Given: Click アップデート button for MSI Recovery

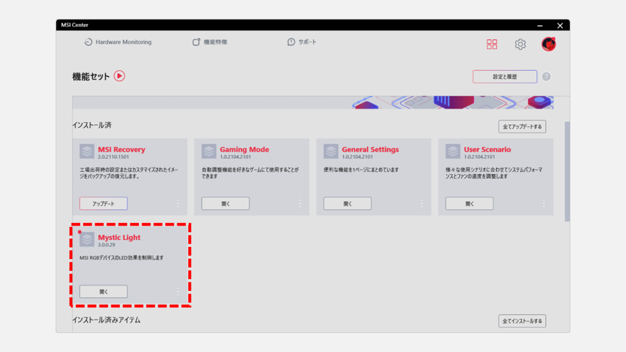Looking at the screenshot, I should click(103, 204).
